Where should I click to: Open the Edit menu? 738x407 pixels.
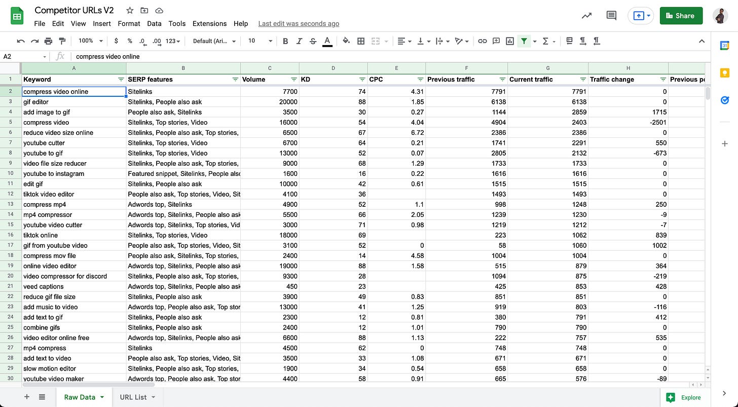pyautogui.click(x=58, y=23)
